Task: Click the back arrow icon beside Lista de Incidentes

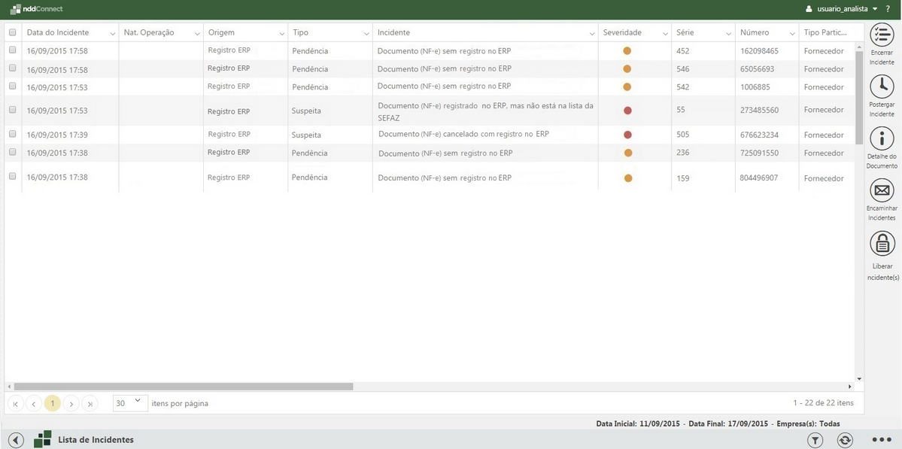Action: point(16,440)
